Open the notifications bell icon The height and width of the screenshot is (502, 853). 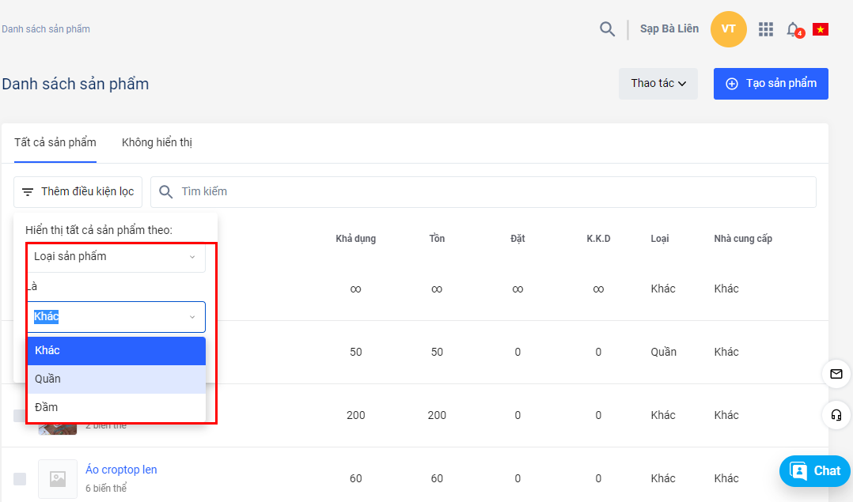(793, 29)
